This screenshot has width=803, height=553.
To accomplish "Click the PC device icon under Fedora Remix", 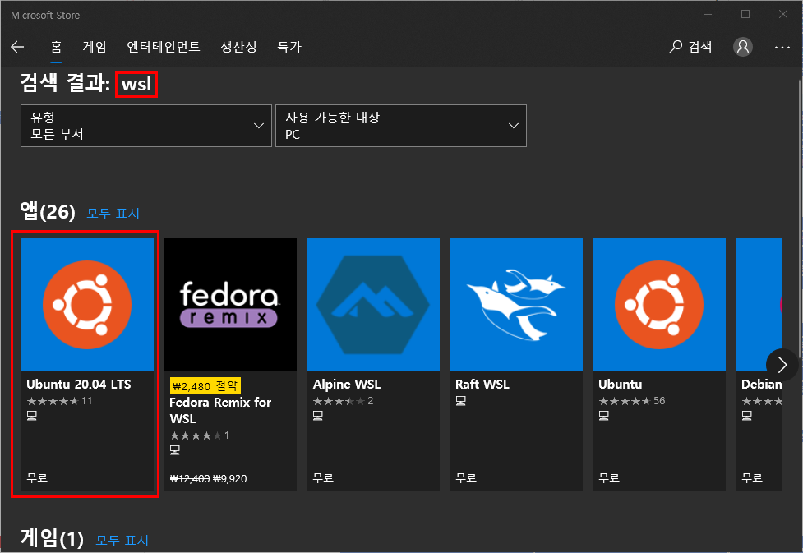I will click(174, 450).
